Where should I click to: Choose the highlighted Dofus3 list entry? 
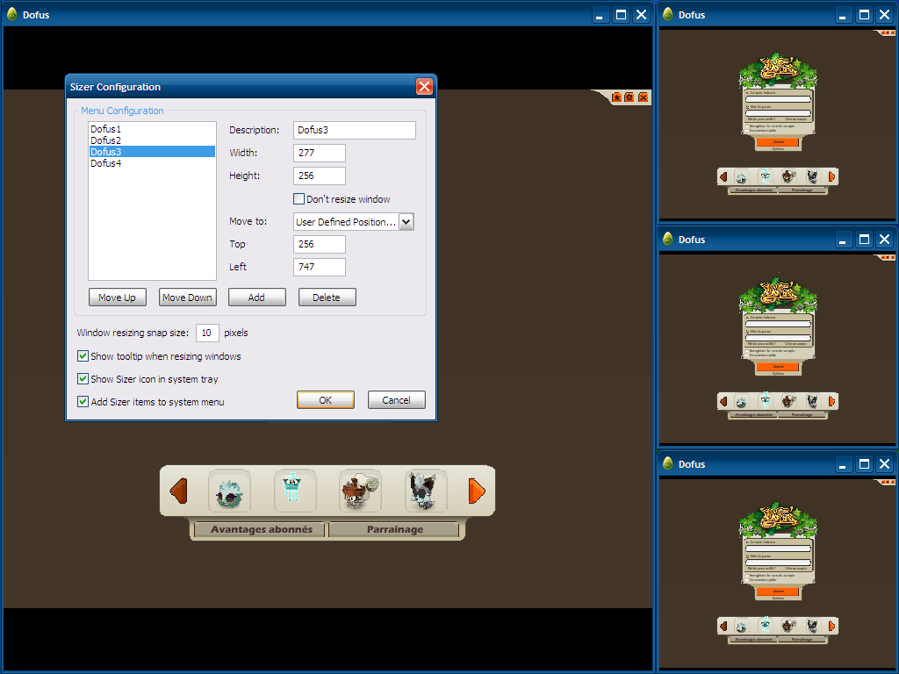[152, 152]
